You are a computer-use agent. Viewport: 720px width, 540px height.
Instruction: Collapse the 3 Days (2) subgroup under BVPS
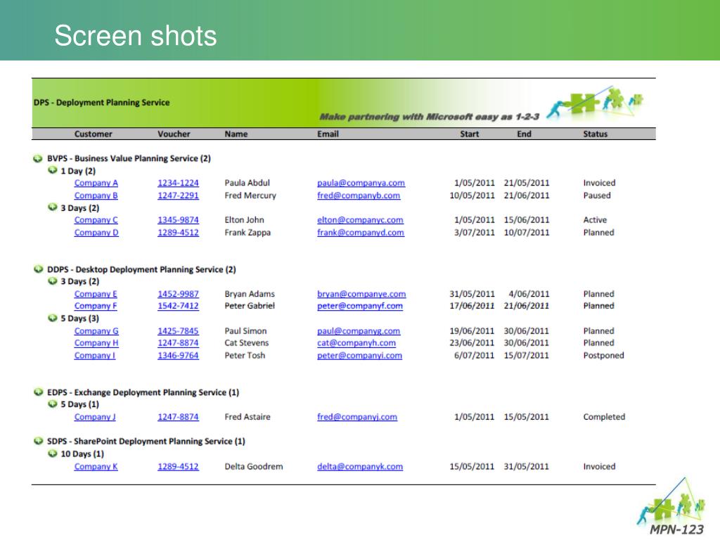[52, 207]
